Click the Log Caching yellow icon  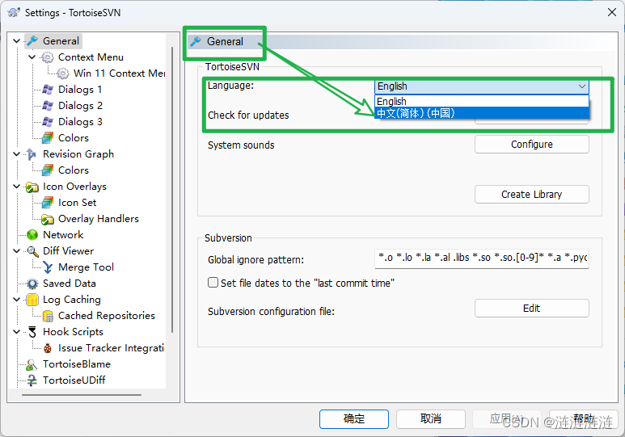tap(32, 300)
